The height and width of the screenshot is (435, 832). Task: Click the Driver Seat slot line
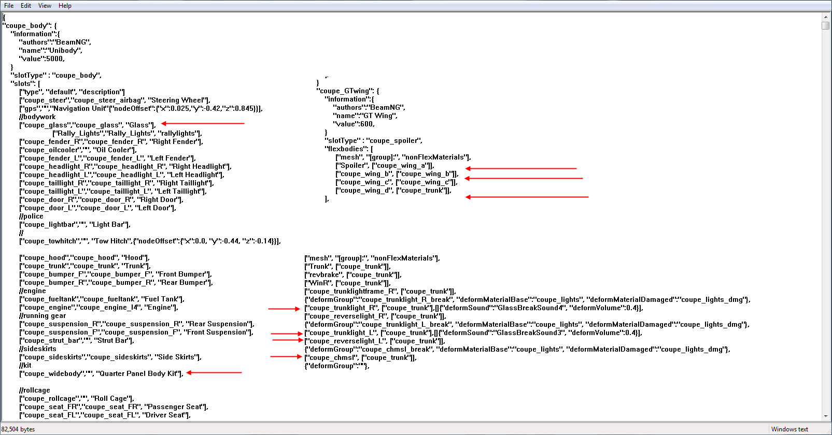(x=105, y=415)
